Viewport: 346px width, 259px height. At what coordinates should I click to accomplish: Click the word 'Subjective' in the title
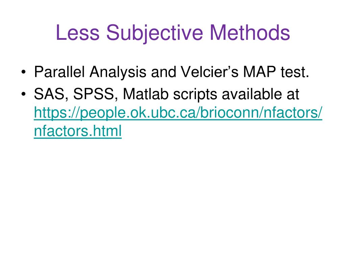pyautogui.click(x=154, y=33)
